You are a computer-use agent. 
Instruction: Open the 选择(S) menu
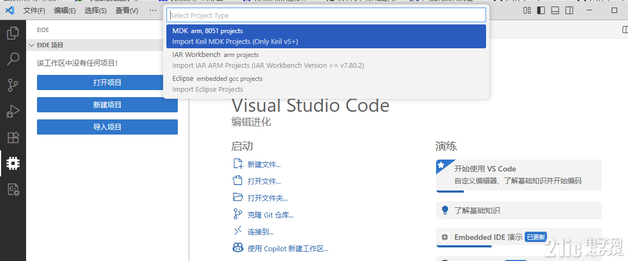click(96, 10)
